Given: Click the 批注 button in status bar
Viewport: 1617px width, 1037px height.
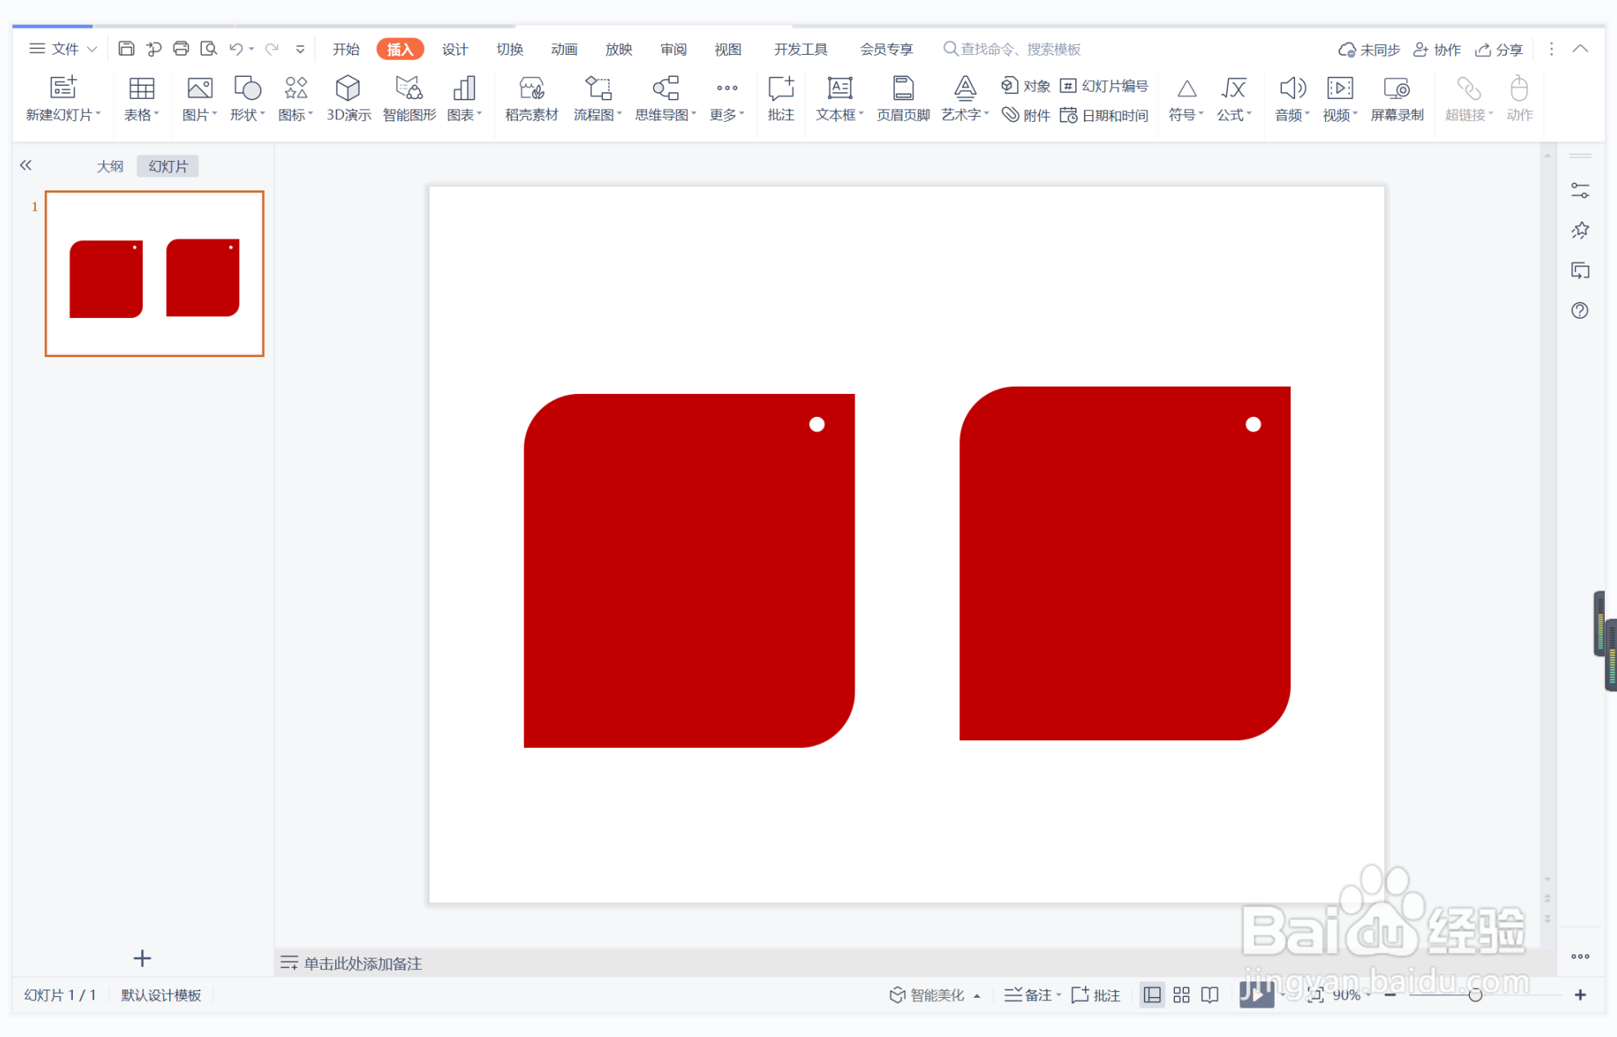Looking at the screenshot, I should pos(1096,995).
